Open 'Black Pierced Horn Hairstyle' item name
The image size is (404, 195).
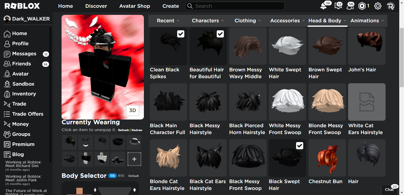[247, 129]
